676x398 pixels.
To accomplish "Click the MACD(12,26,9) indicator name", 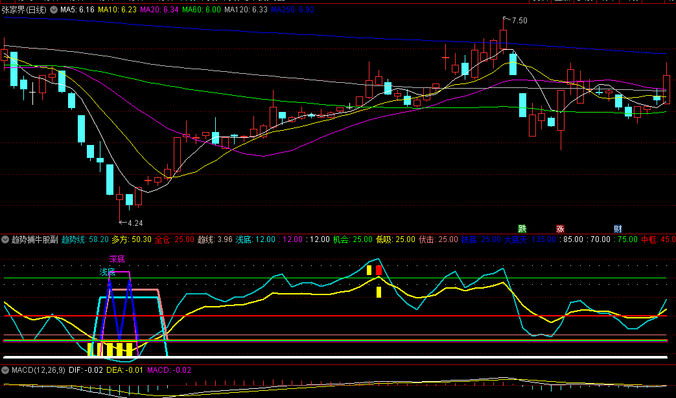I will click(38, 370).
